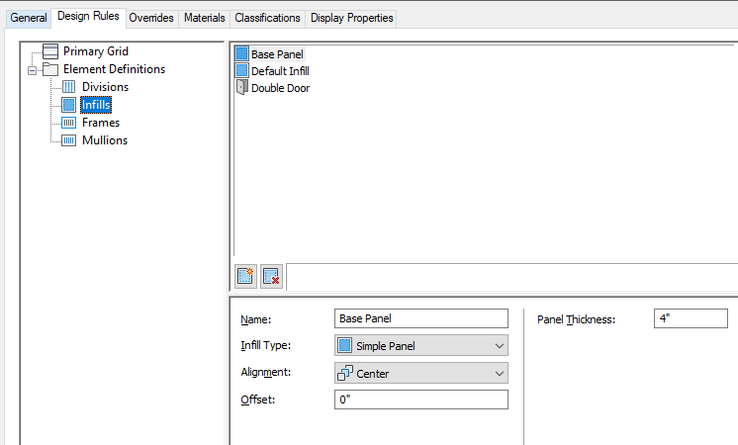The height and width of the screenshot is (445, 738).
Task: Select Default Infill in list
Action: pos(280,71)
